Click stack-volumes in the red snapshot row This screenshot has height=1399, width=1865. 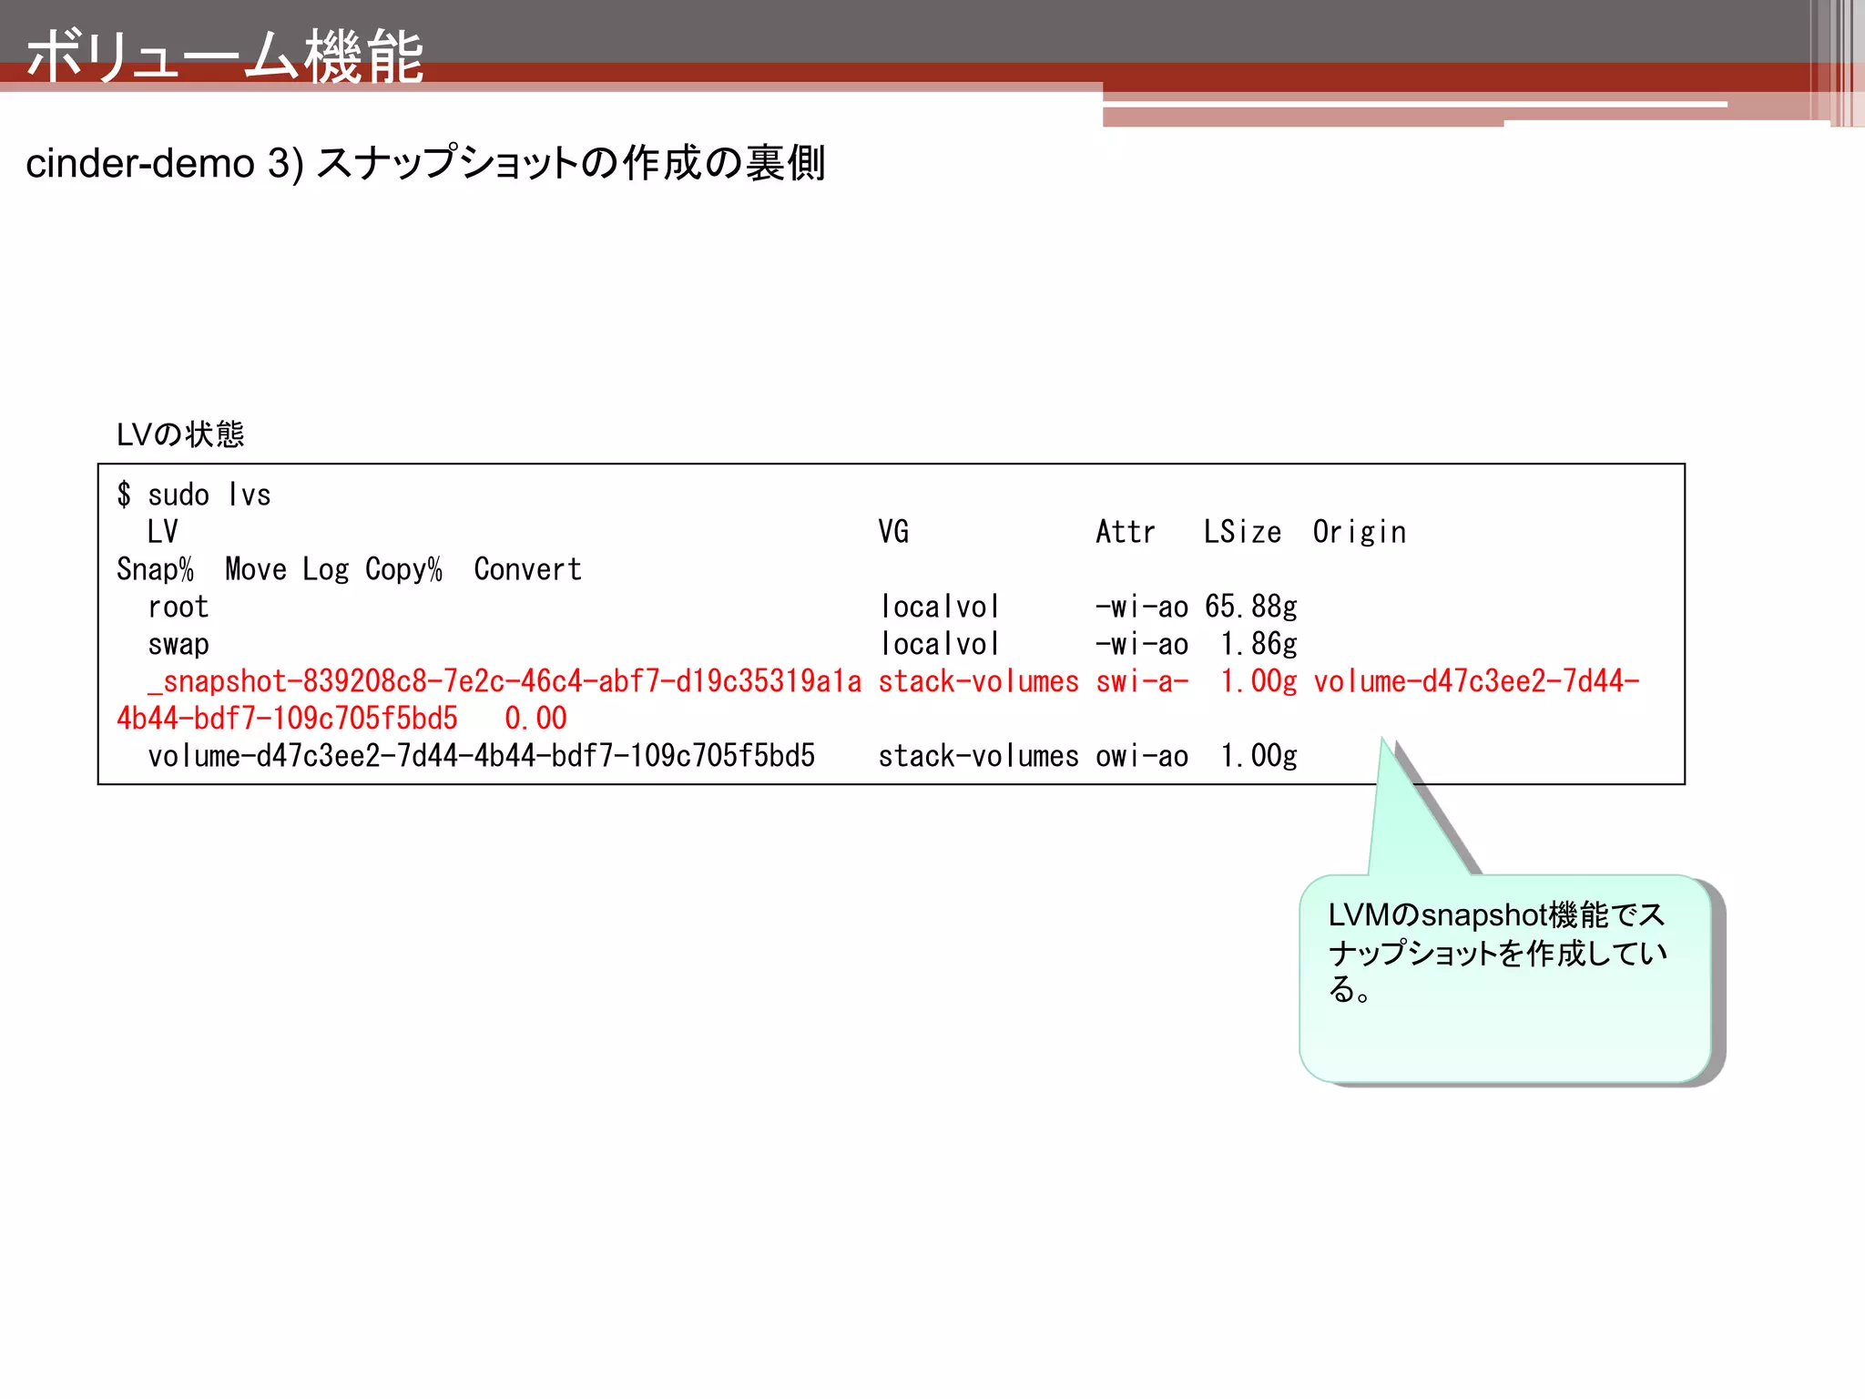pyautogui.click(x=978, y=681)
